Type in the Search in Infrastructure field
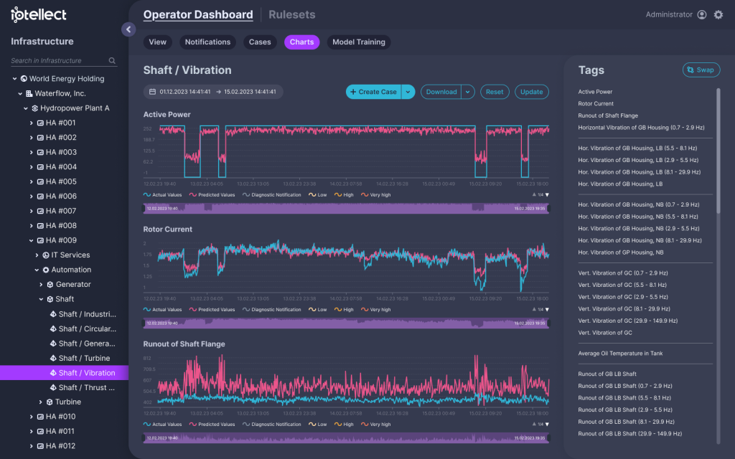735x459 pixels. [57, 61]
